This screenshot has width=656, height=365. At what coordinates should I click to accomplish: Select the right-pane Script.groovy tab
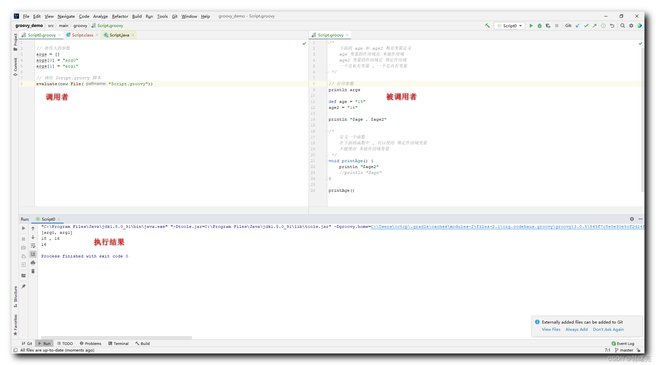(x=331, y=35)
